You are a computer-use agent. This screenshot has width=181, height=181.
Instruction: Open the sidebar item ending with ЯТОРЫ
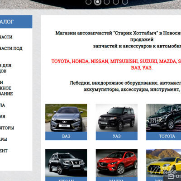point(7,128)
